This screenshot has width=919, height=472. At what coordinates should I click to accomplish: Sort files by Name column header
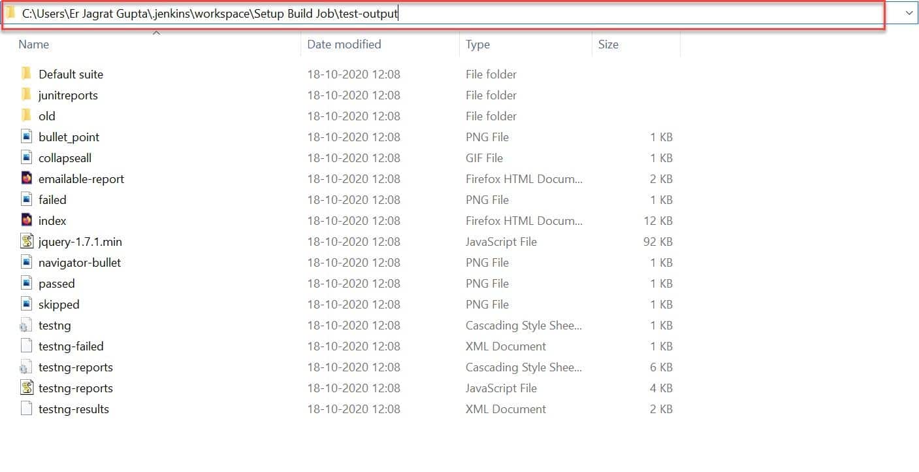point(34,44)
